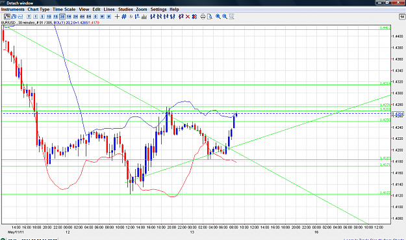Screen dimensions: 406x240
Task: Switch to the 4H timeframe
Action: (x=82, y=17)
